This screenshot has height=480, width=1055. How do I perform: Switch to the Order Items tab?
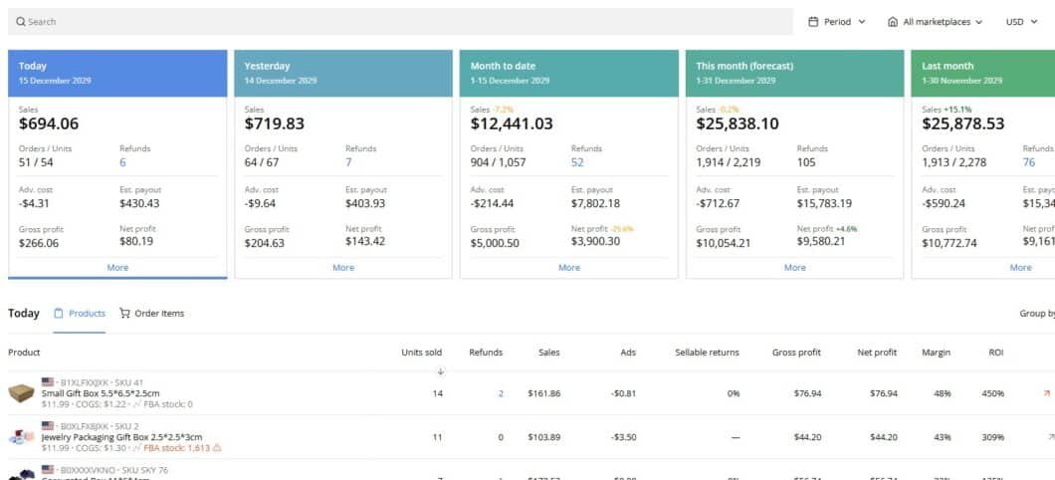[151, 314]
